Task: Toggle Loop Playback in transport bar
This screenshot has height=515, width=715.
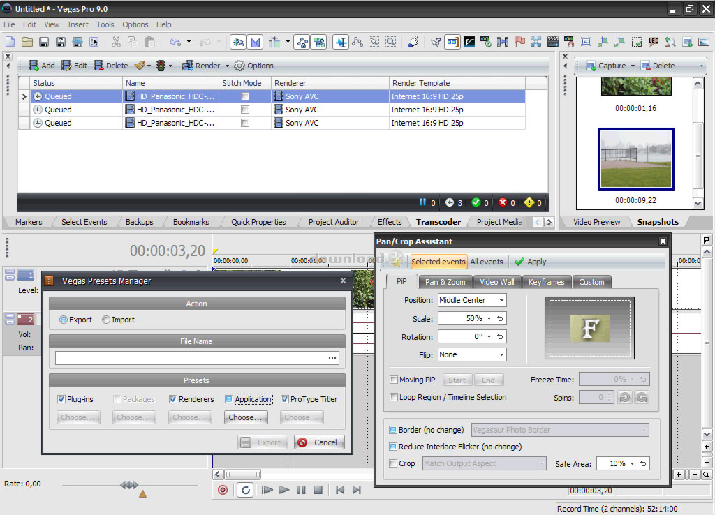Action: point(245,490)
